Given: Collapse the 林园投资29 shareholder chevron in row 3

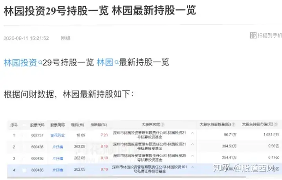Looking at the screenshot, I should click(192, 156).
